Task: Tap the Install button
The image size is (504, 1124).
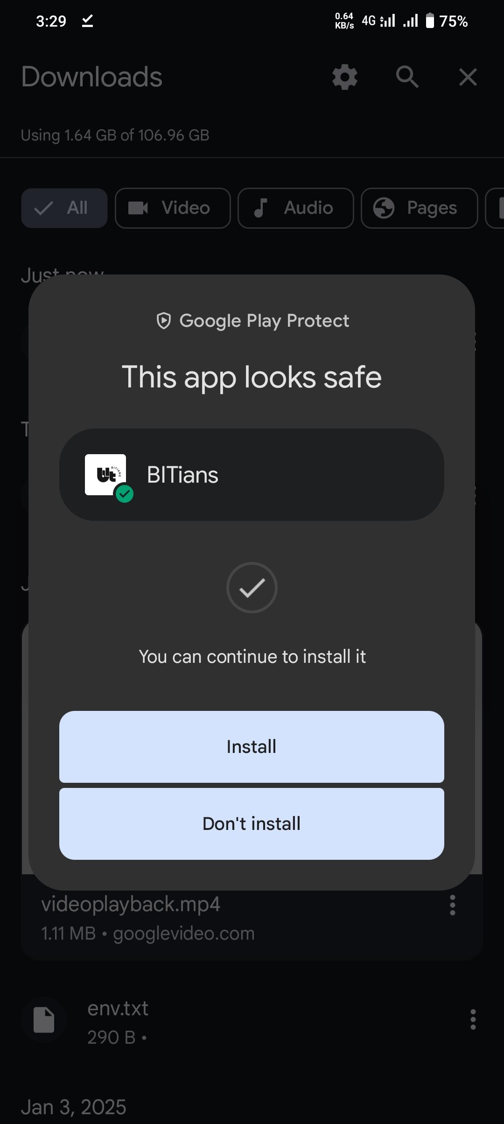Action: pyautogui.click(x=252, y=747)
